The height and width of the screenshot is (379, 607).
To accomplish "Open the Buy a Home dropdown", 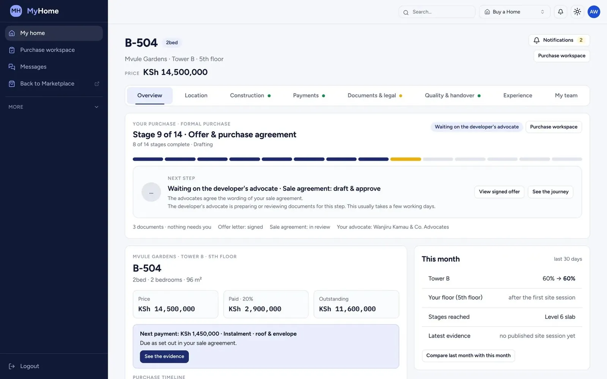I will 515,12.
